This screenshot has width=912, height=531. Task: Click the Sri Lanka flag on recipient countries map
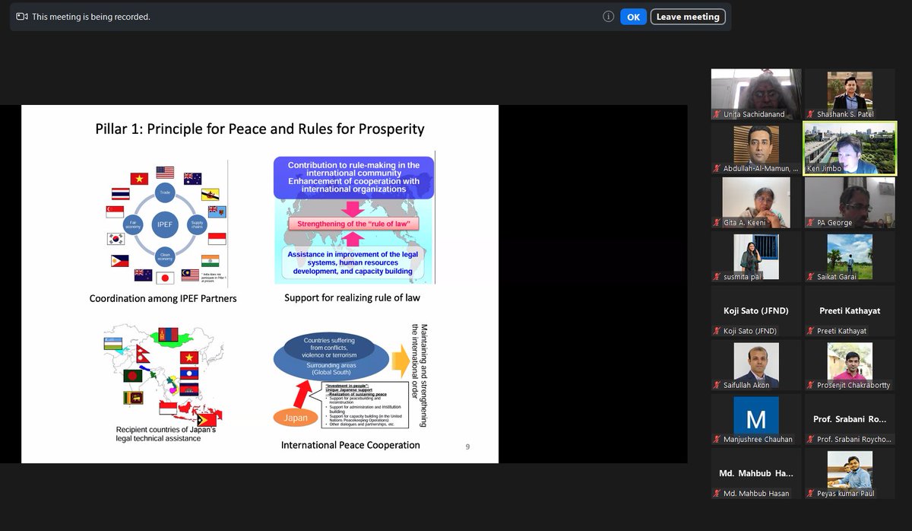click(x=131, y=397)
